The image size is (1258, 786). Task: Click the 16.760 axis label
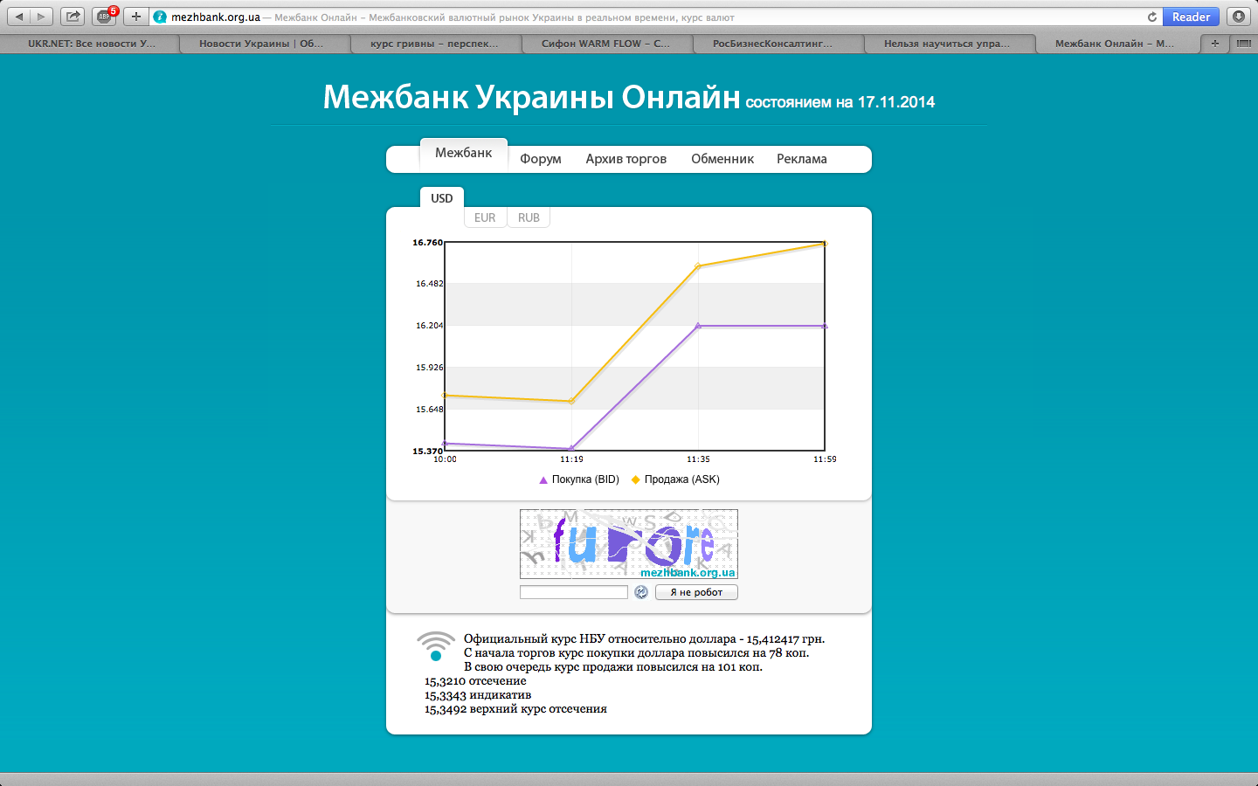[x=428, y=243]
